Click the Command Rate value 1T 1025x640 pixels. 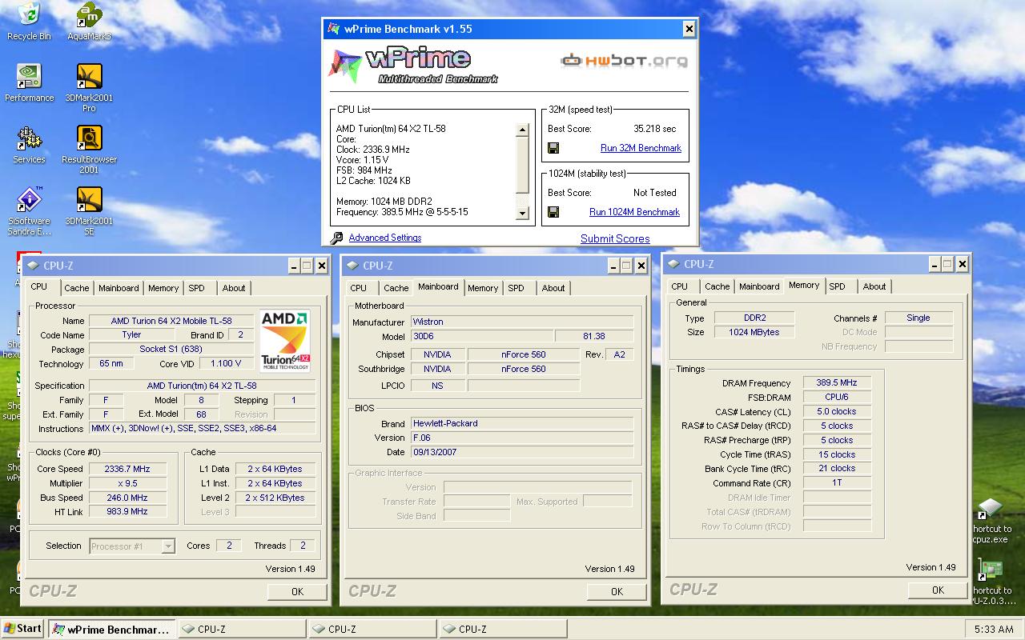(x=837, y=482)
